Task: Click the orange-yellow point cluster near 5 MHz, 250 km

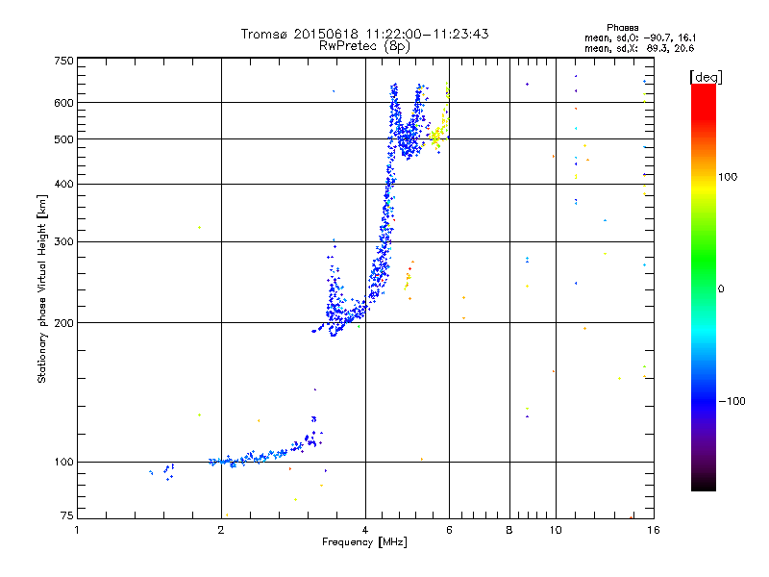Action: click(409, 280)
